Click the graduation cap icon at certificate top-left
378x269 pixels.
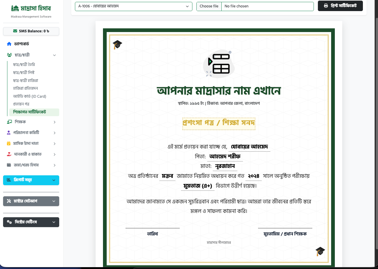click(x=117, y=45)
